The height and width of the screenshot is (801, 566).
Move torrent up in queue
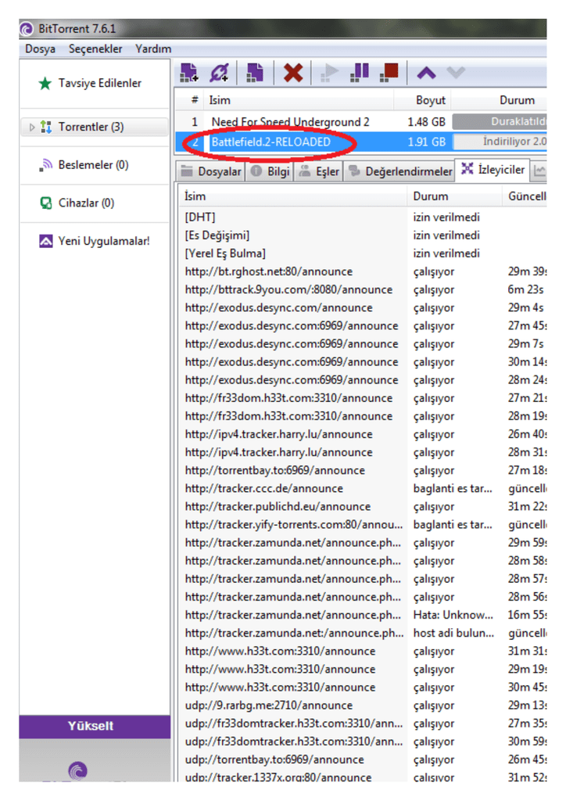426,73
